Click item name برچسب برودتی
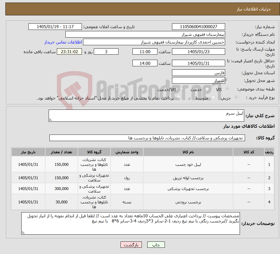This screenshot has width=280, height=254. [188, 202]
